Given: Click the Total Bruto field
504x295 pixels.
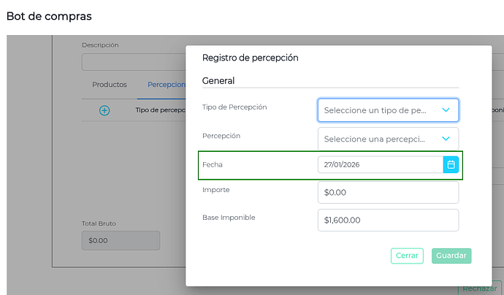Looking at the screenshot, I should (x=121, y=240).
